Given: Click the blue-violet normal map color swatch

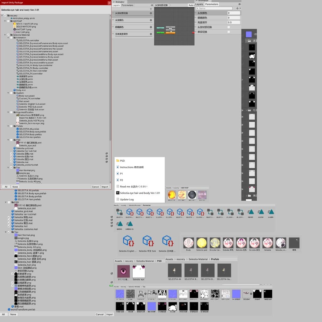Looking at the screenshot, I should (248, 34).
